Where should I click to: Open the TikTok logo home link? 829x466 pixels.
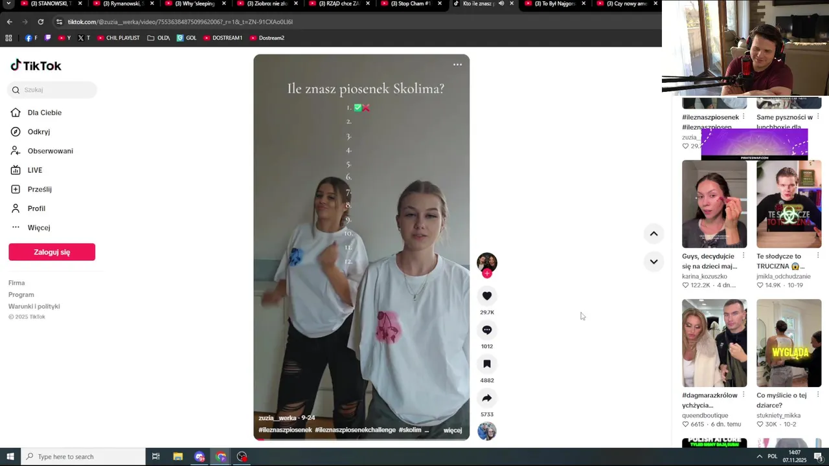pos(36,65)
